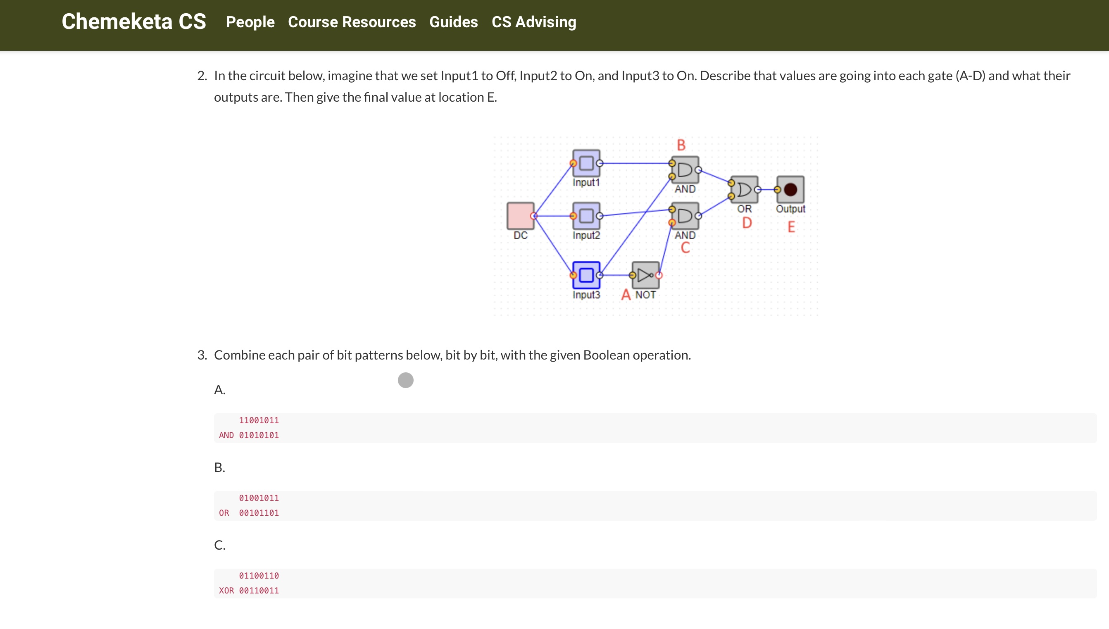1109x629 pixels.
Task: Click the AND gate labeled B
Action: (x=685, y=170)
